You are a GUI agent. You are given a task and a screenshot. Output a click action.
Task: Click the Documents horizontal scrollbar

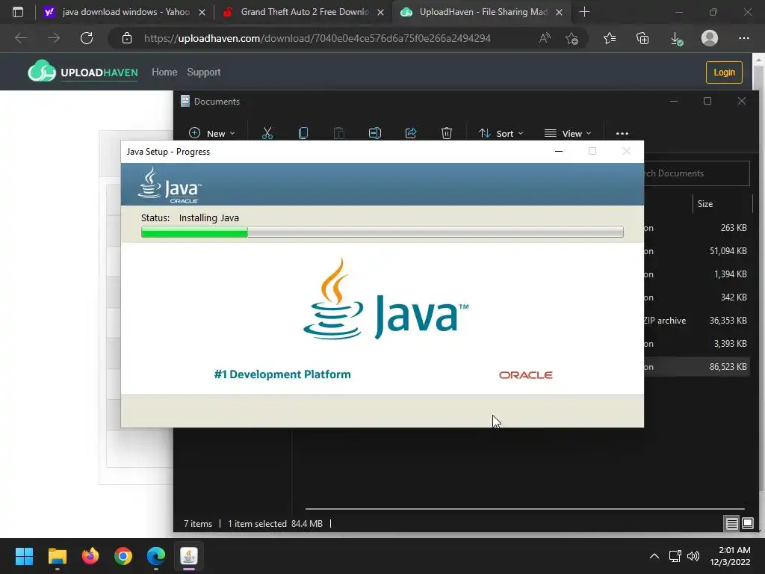[x=525, y=508]
